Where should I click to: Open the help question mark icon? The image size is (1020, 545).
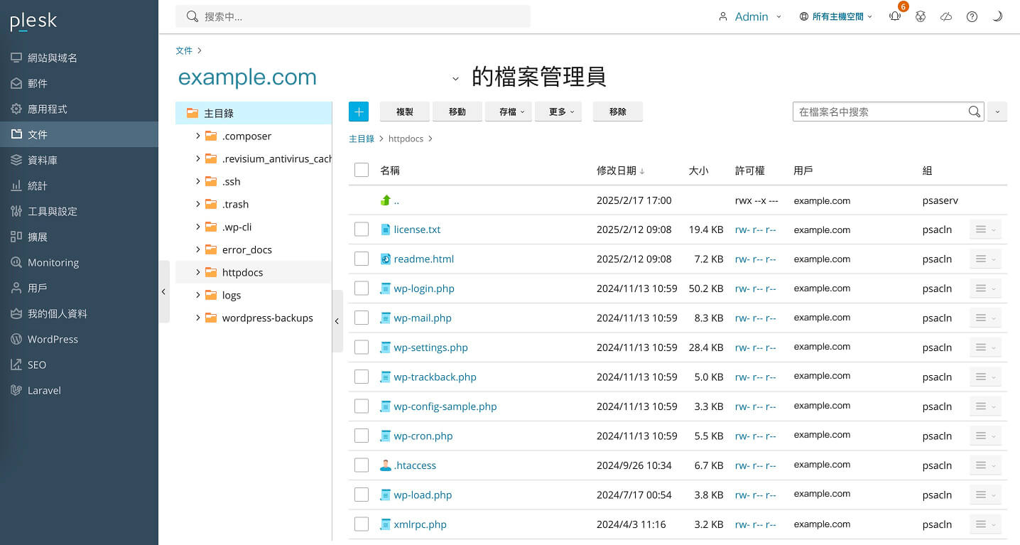tap(972, 17)
